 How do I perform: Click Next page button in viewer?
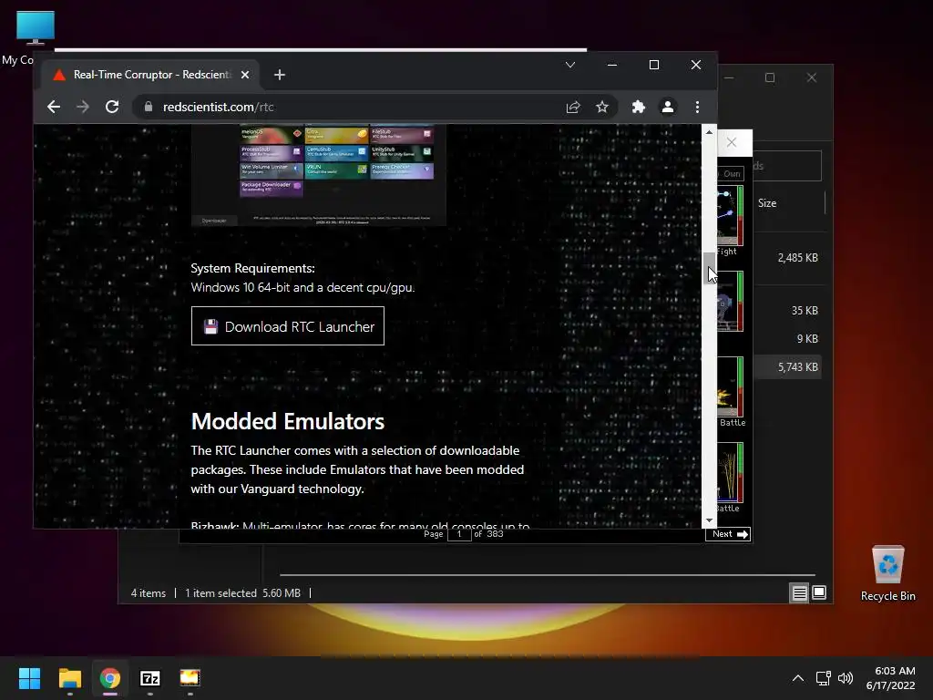[730, 534]
